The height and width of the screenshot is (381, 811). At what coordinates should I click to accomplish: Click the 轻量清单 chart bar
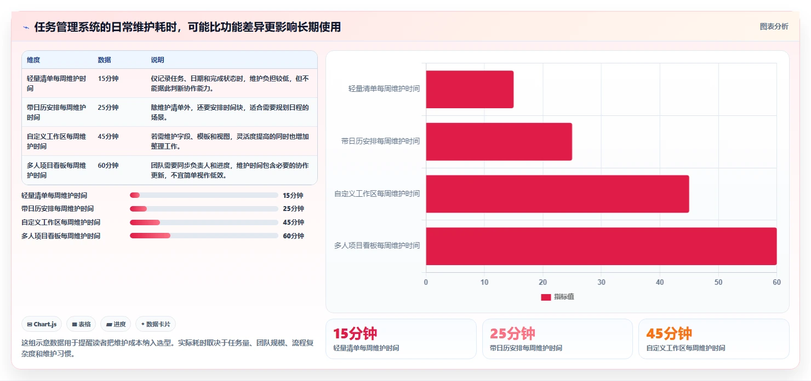[x=470, y=89]
